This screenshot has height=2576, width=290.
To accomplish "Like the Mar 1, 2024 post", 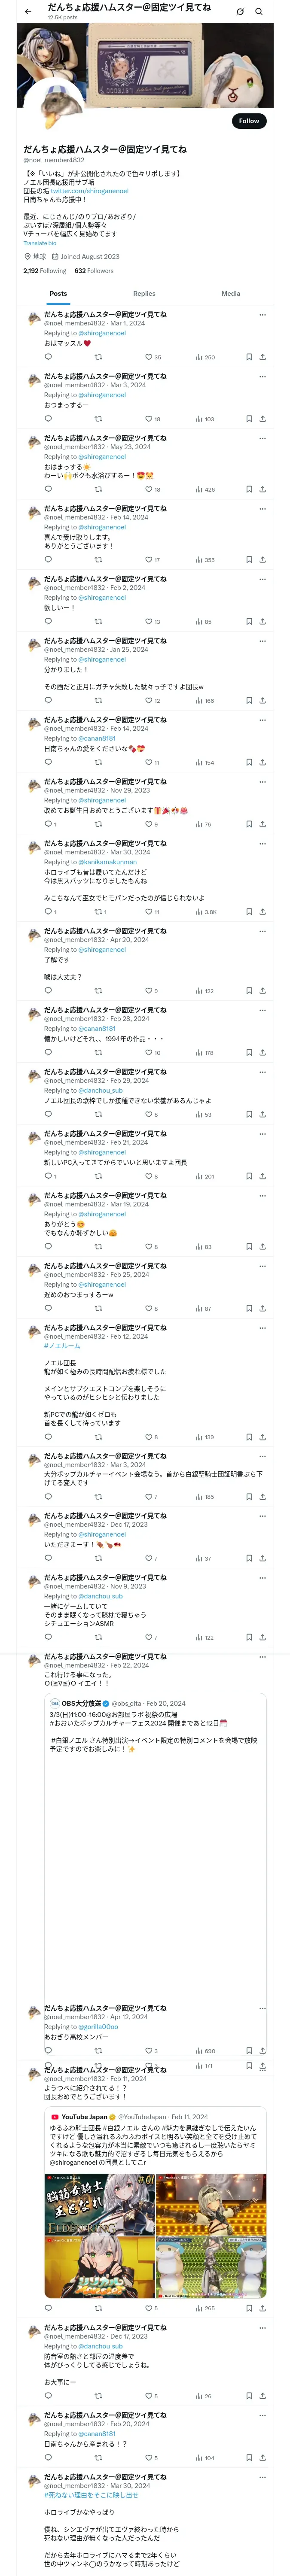I will pyautogui.click(x=149, y=357).
